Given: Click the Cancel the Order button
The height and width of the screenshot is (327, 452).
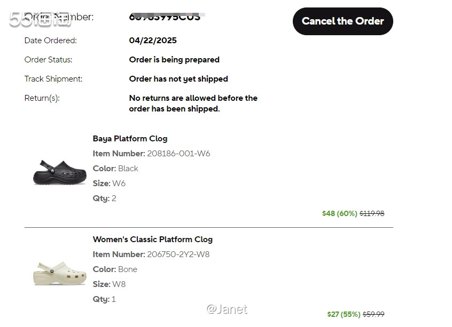Looking at the screenshot, I should pyautogui.click(x=342, y=21).
